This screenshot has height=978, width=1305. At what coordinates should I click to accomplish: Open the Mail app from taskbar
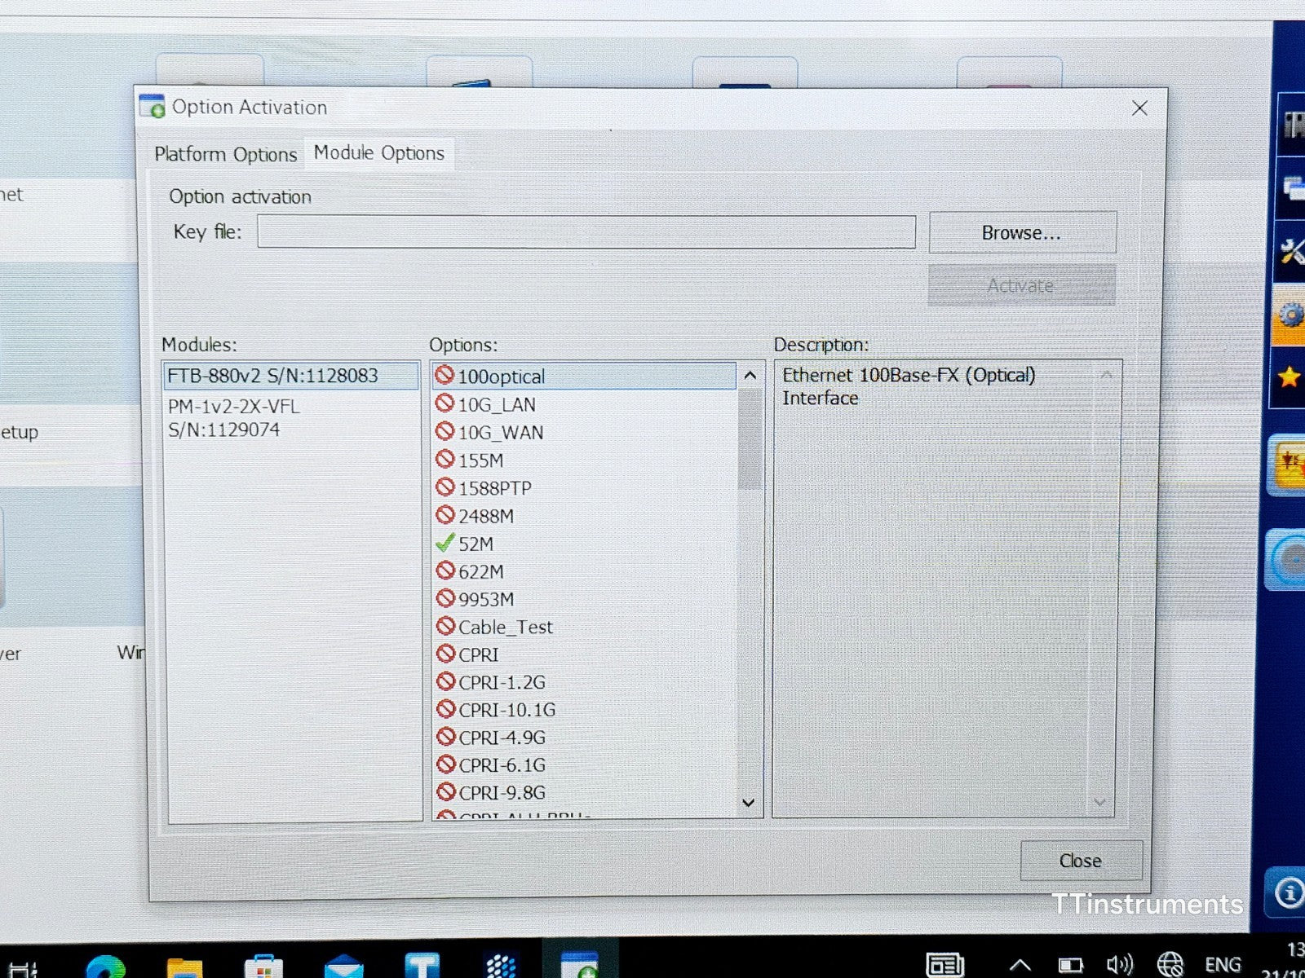(x=343, y=967)
